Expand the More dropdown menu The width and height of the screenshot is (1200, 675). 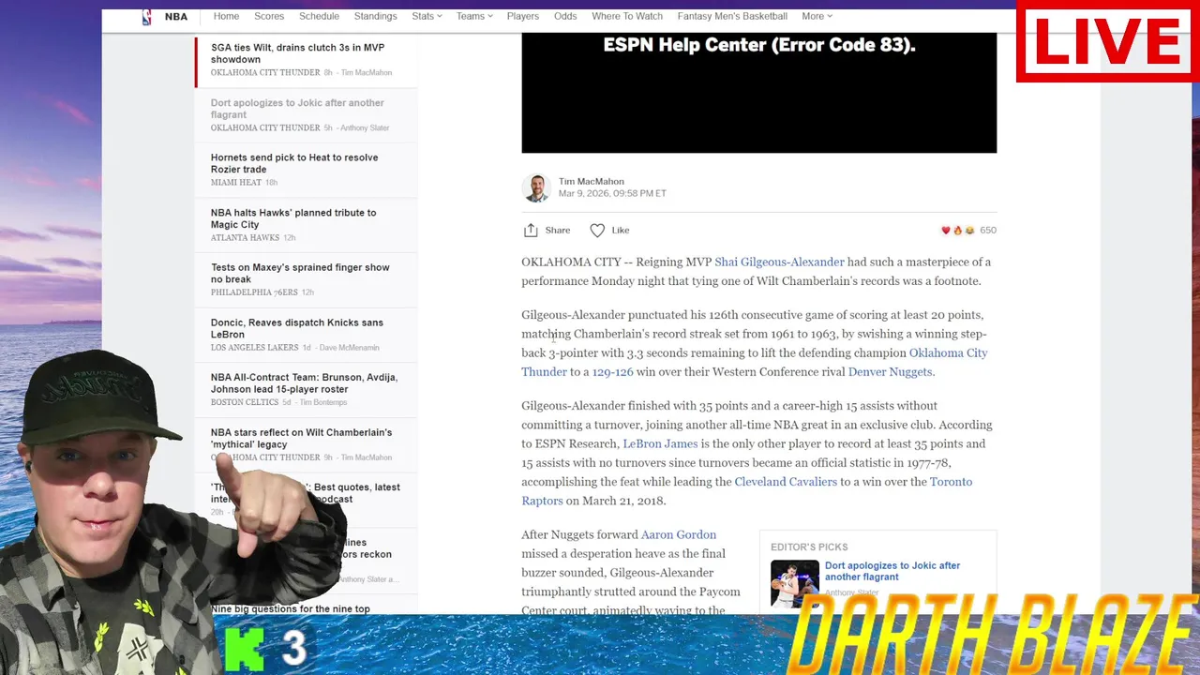tap(817, 16)
